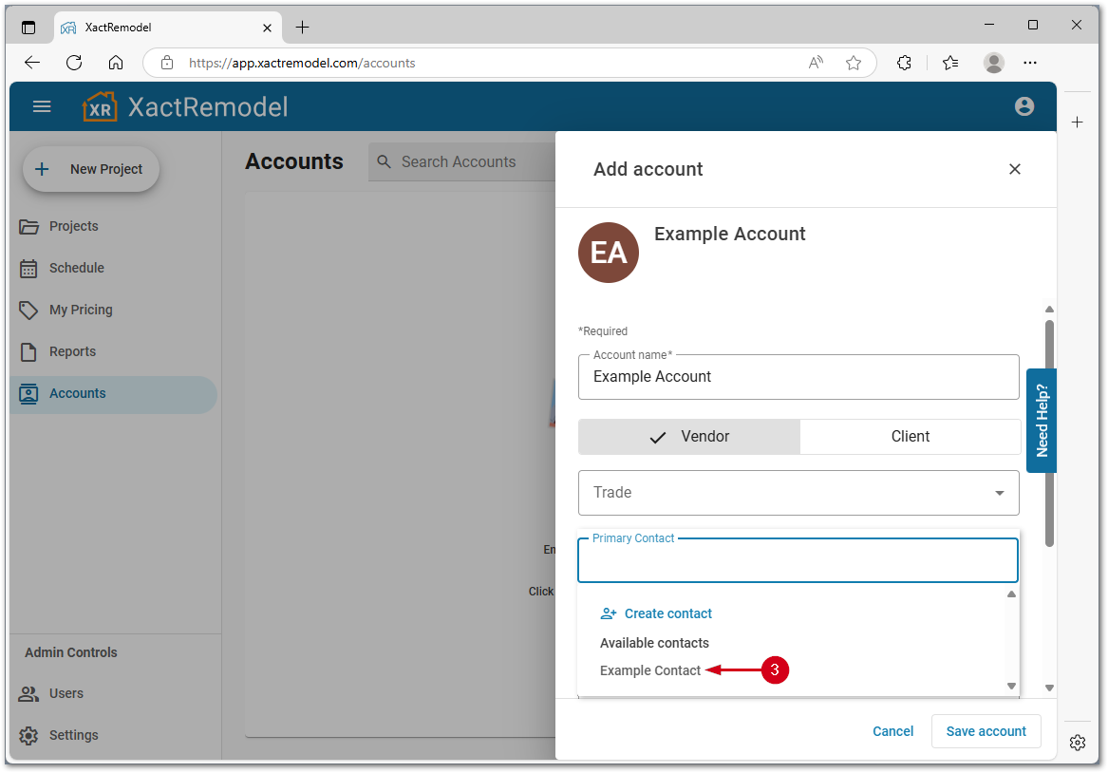Select the Client account type

point(911,437)
